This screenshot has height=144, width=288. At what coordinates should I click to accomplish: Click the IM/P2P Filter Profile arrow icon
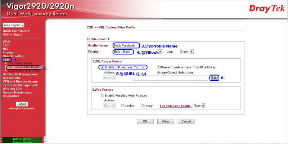click(6, 63)
